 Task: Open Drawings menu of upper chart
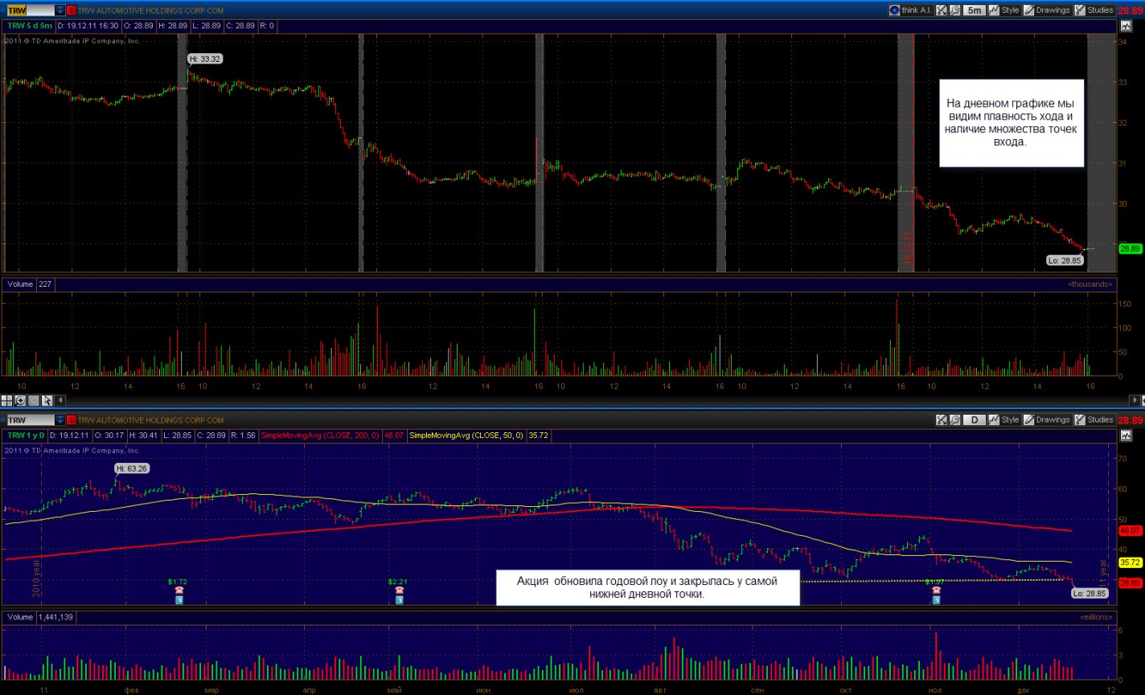1048,10
